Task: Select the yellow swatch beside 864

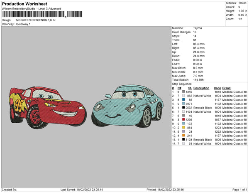Action: click(183, 127)
